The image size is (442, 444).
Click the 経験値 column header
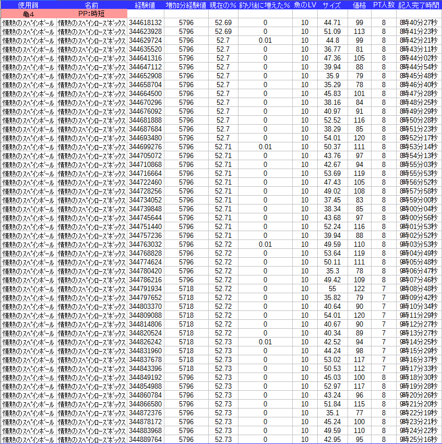[x=145, y=5]
